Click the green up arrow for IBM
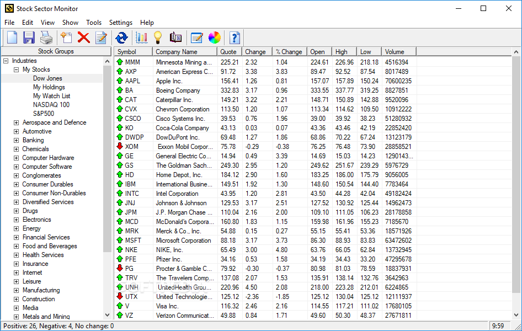Image resolution: width=522 pixels, height=331 pixels. (120, 184)
